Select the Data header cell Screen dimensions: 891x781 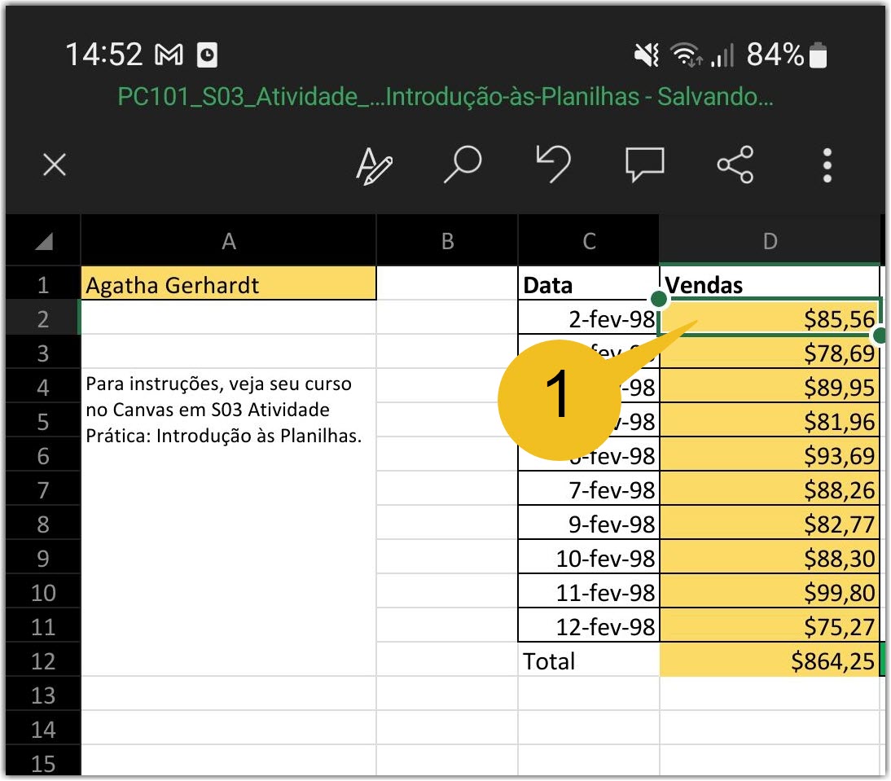(589, 284)
